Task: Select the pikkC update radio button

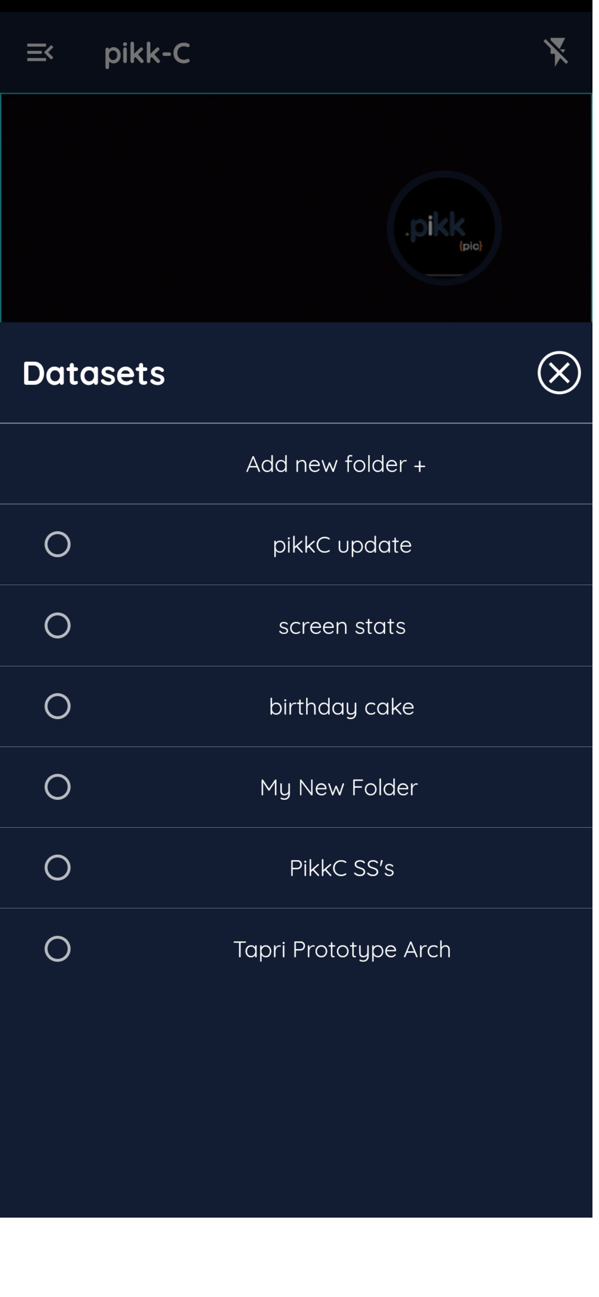Action: pyautogui.click(x=58, y=550)
